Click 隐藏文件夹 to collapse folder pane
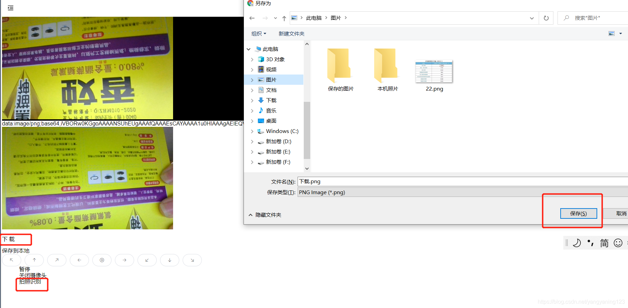The width and height of the screenshot is (628, 308). pyautogui.click(x=265, y=215)
